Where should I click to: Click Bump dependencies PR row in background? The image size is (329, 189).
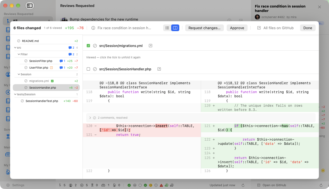pyautogui.click(x=104, y=19)
